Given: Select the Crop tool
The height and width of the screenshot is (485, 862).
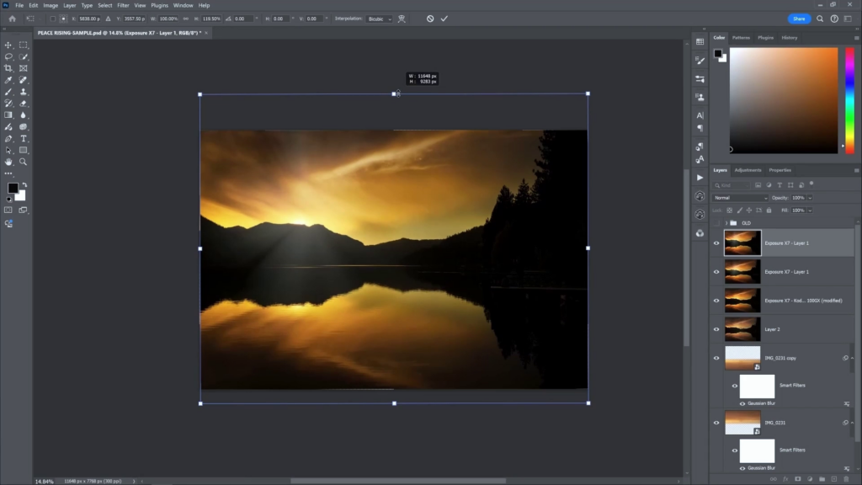Looking at the screenshot, I should 8,68.
